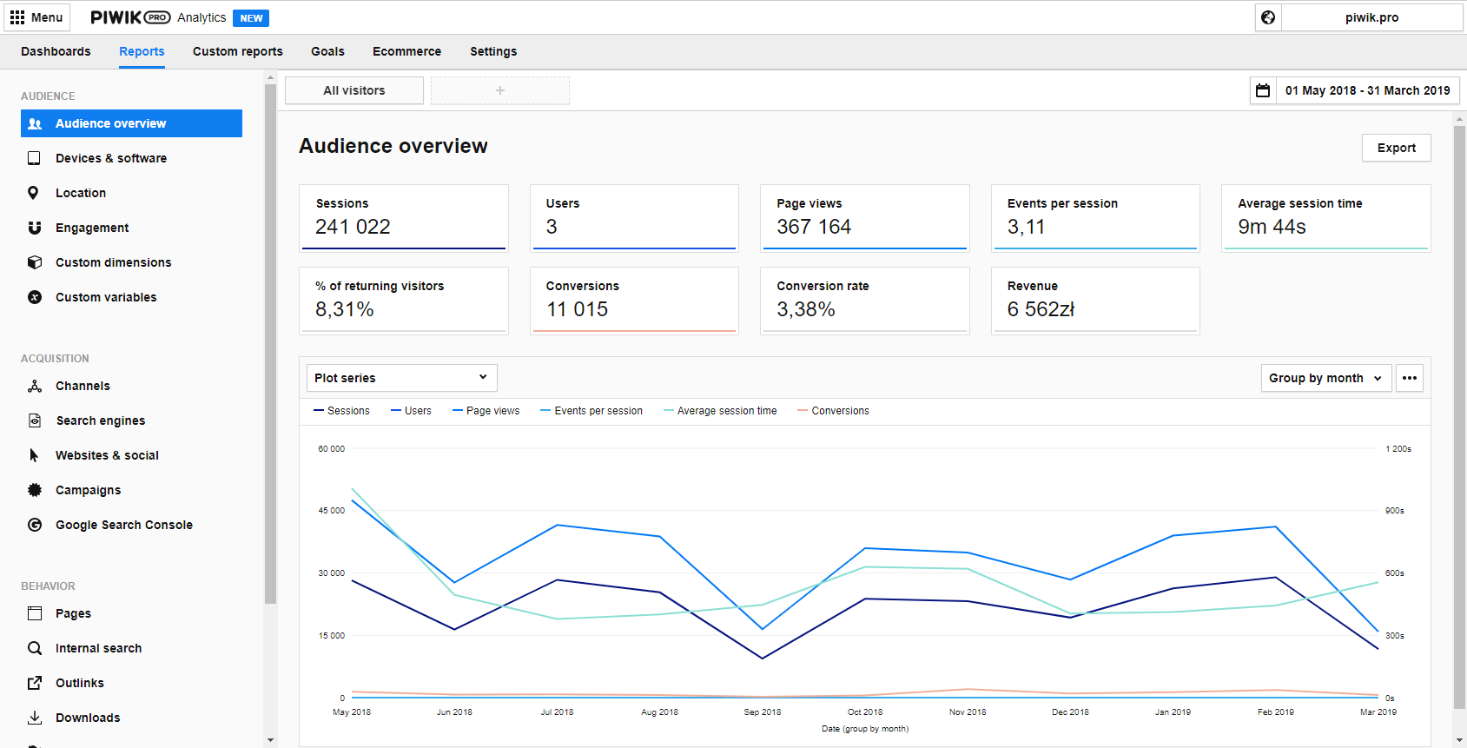Image resolution: width=1467 pixels, height=748 pixels.
Task: Select the Conversions metric card
Action: pyautogui.click(x=633, y=300)
